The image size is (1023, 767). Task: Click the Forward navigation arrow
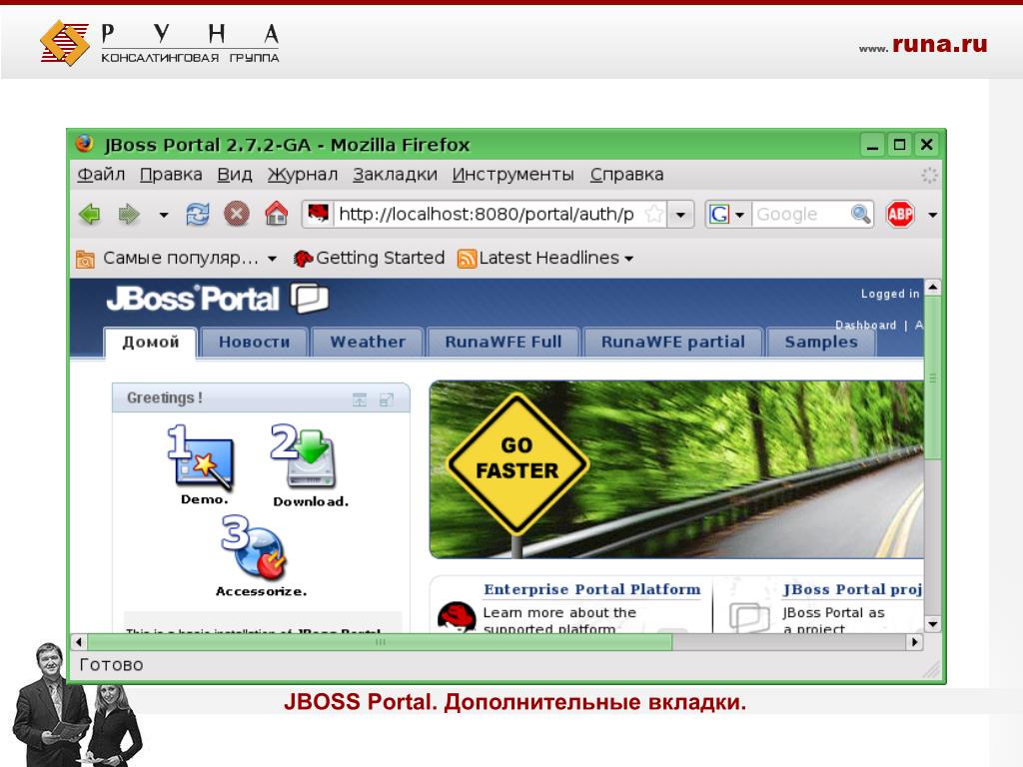(129, 214)
